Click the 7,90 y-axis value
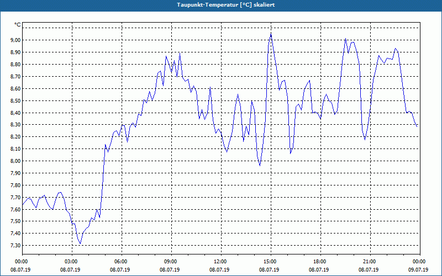 16,173
